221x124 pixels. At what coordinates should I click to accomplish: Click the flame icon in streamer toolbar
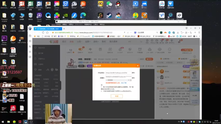coord(120,49)
